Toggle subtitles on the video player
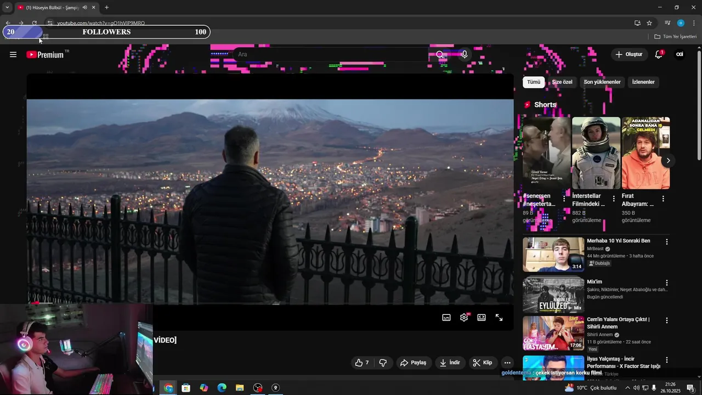The height and width of the screenshot is (395, 702). pos(446,318)
